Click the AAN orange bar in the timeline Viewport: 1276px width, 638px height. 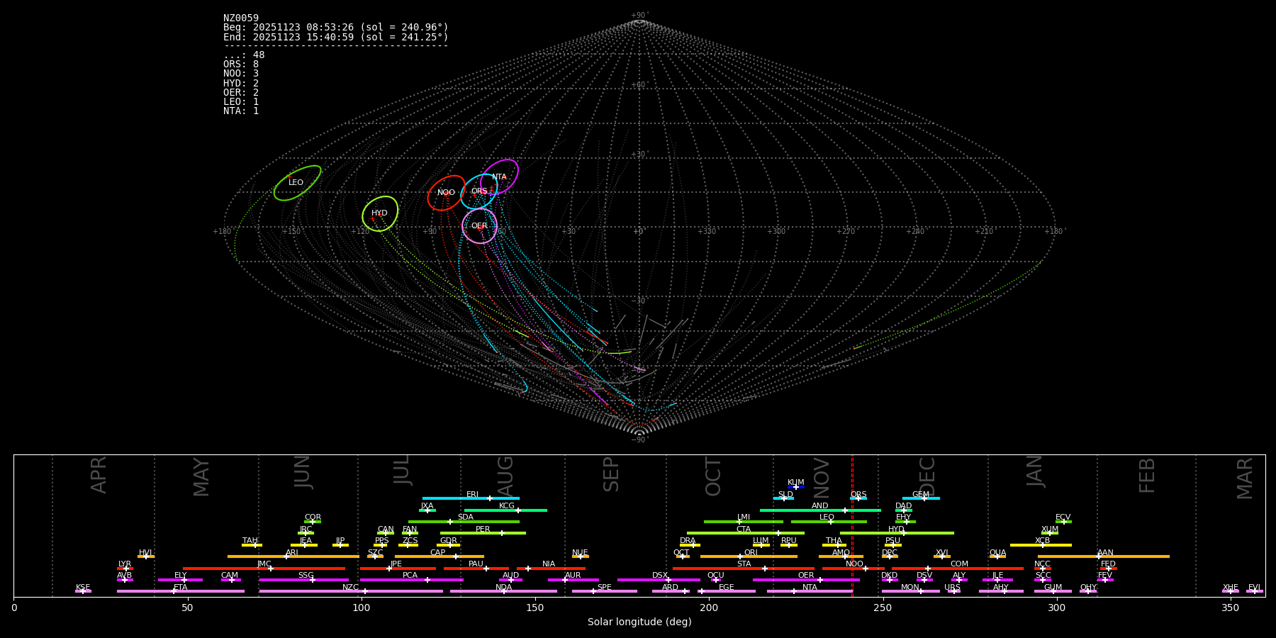pyautogui.click(x=1104, y=556)
